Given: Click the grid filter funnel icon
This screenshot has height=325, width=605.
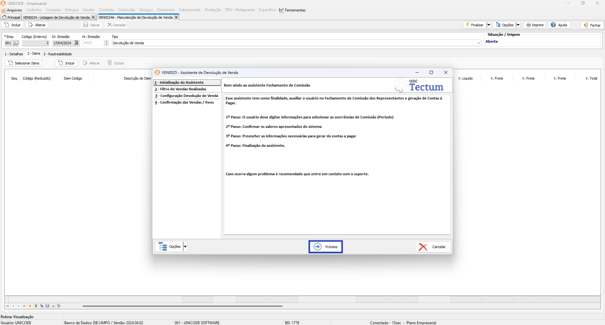Looking at the screenshot, I should (x=30, y=306).
